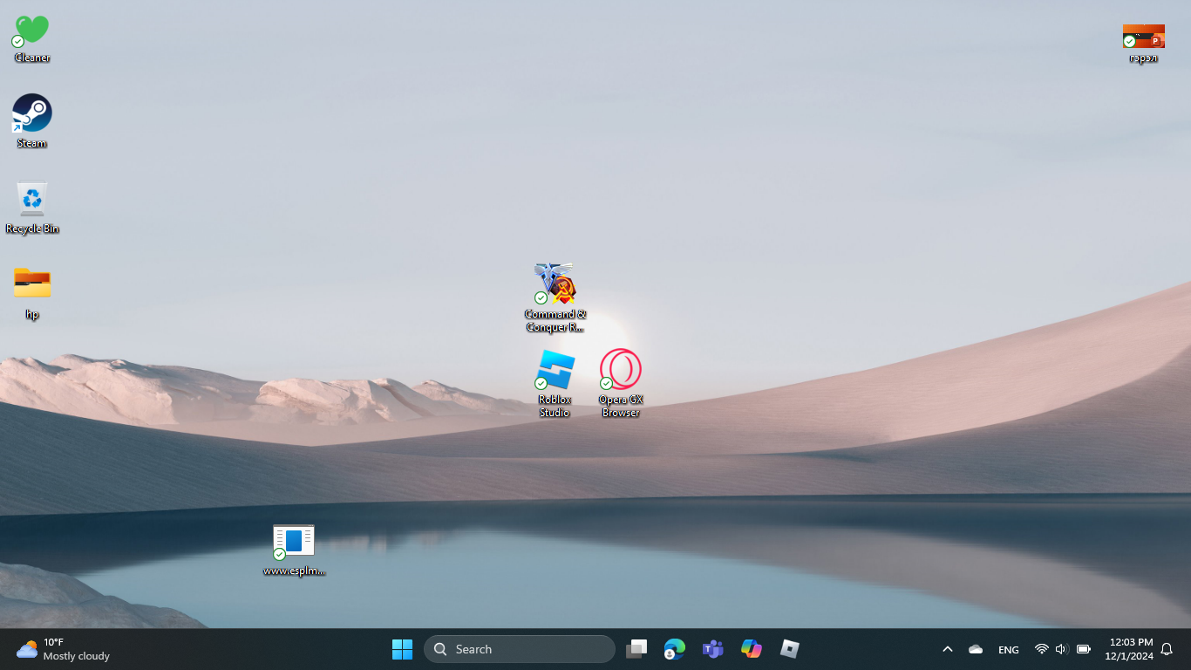Open the notification center bell
Image resolution: width=1191 pixels, height=670 pixels.
click(x=1167, y=649)
